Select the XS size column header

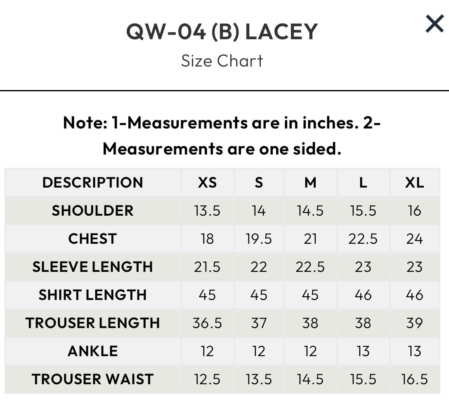click(x=207, y=182)
